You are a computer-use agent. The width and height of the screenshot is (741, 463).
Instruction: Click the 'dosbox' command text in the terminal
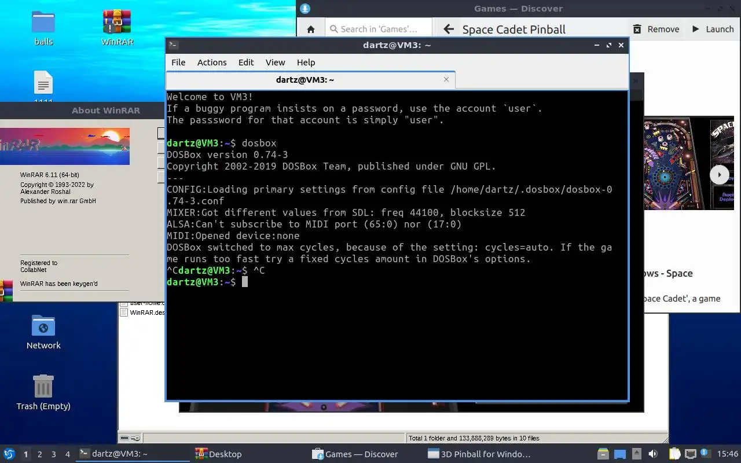tap(259, 143)
